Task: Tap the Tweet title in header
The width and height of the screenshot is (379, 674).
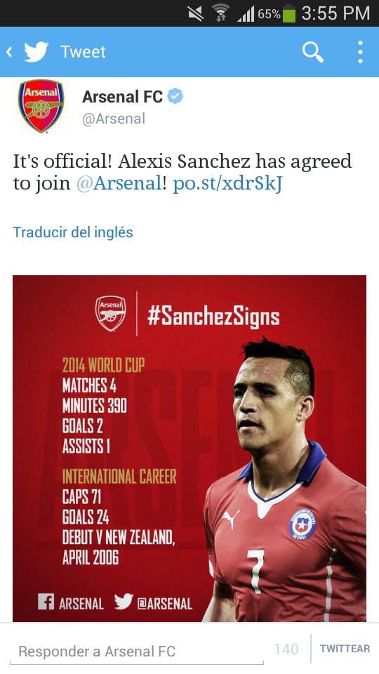Action: click(x=83, y=52)
